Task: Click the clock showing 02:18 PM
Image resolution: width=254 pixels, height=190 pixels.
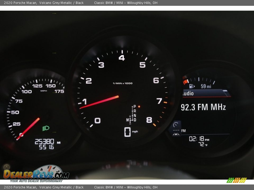Action: pos(199,139)
